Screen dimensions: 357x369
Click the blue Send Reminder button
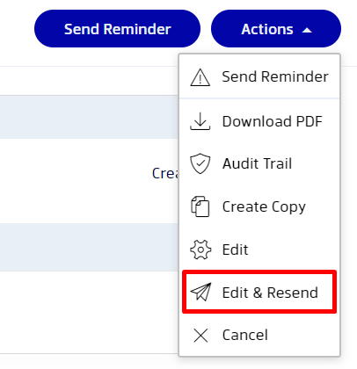tap(117, 29)
